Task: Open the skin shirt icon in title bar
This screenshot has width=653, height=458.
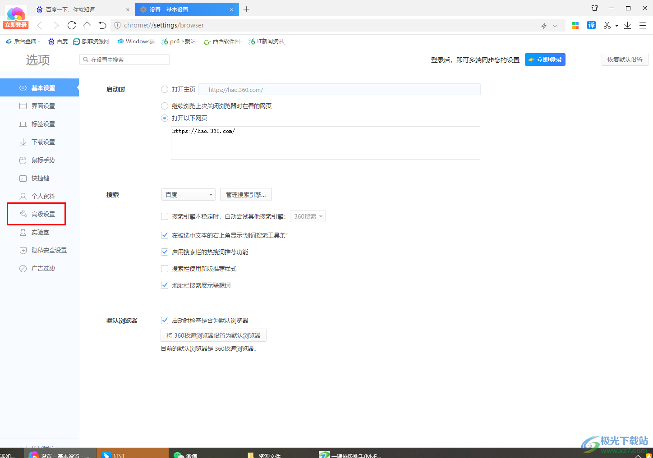Action: pos(595,8)
